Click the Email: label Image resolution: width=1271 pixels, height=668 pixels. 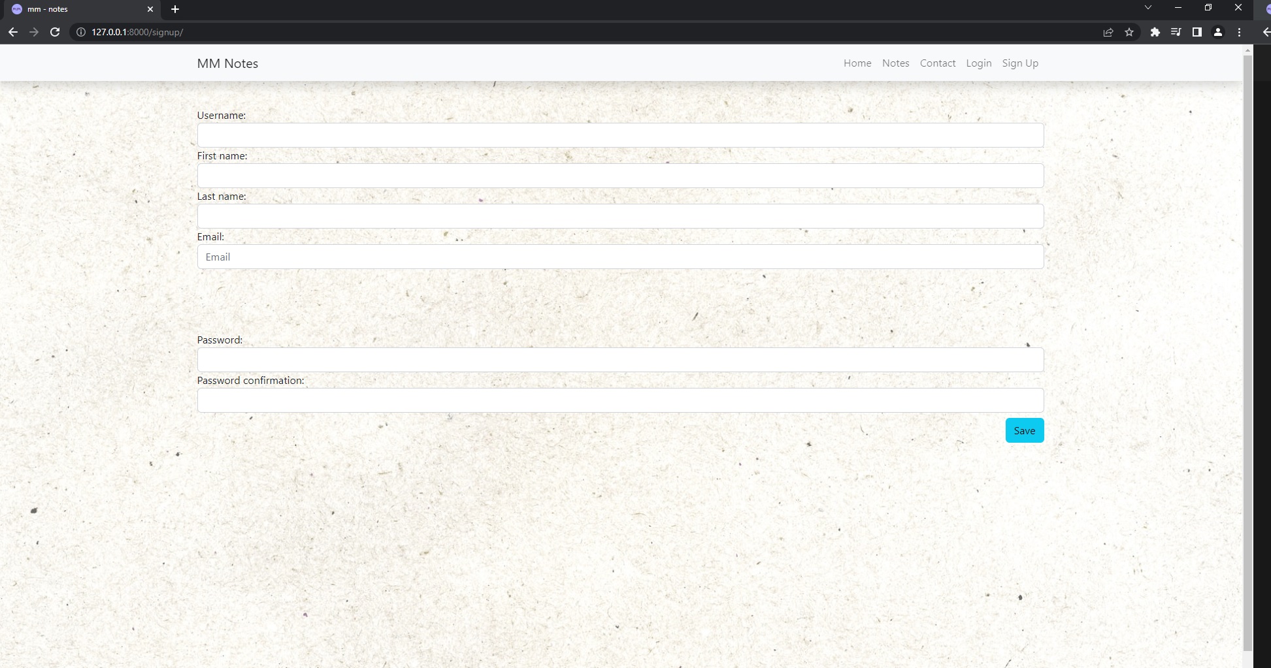[x=210, y=237]
